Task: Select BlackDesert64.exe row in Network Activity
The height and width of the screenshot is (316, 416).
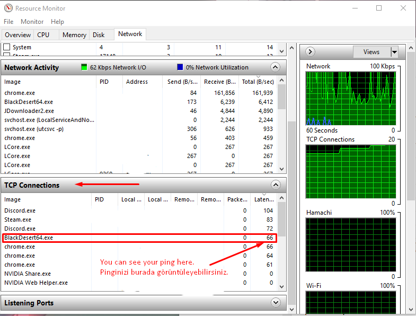Action: (x=139, y=102)
